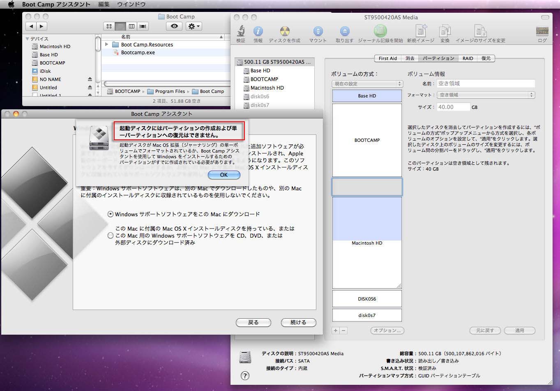Open the Info (情報) toolbar icon
The image size is (560, 391).
click(x=258, y=31)
